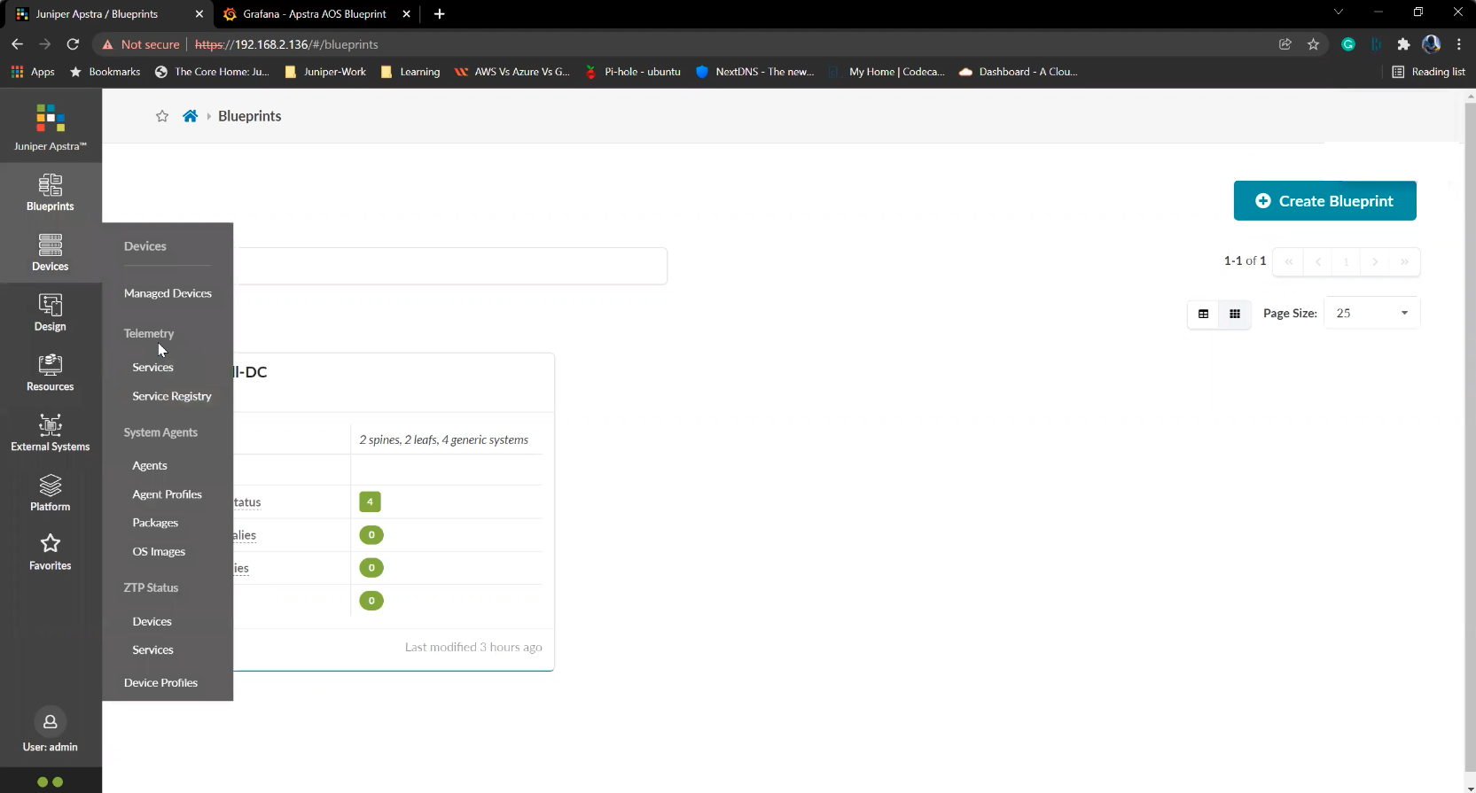
Task: Switch to card grid view
Action: [x=1235, y=314]
